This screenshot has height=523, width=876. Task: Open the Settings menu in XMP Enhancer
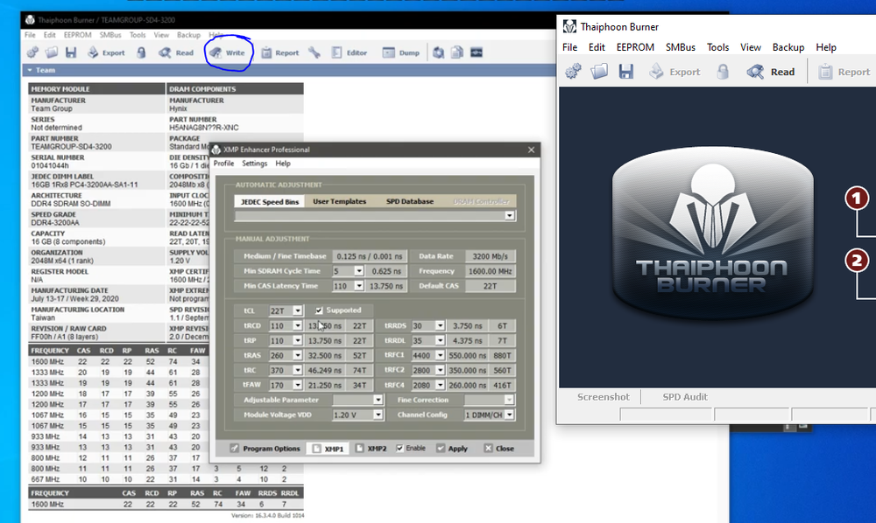pyautogui.click(x=254, y=164)
